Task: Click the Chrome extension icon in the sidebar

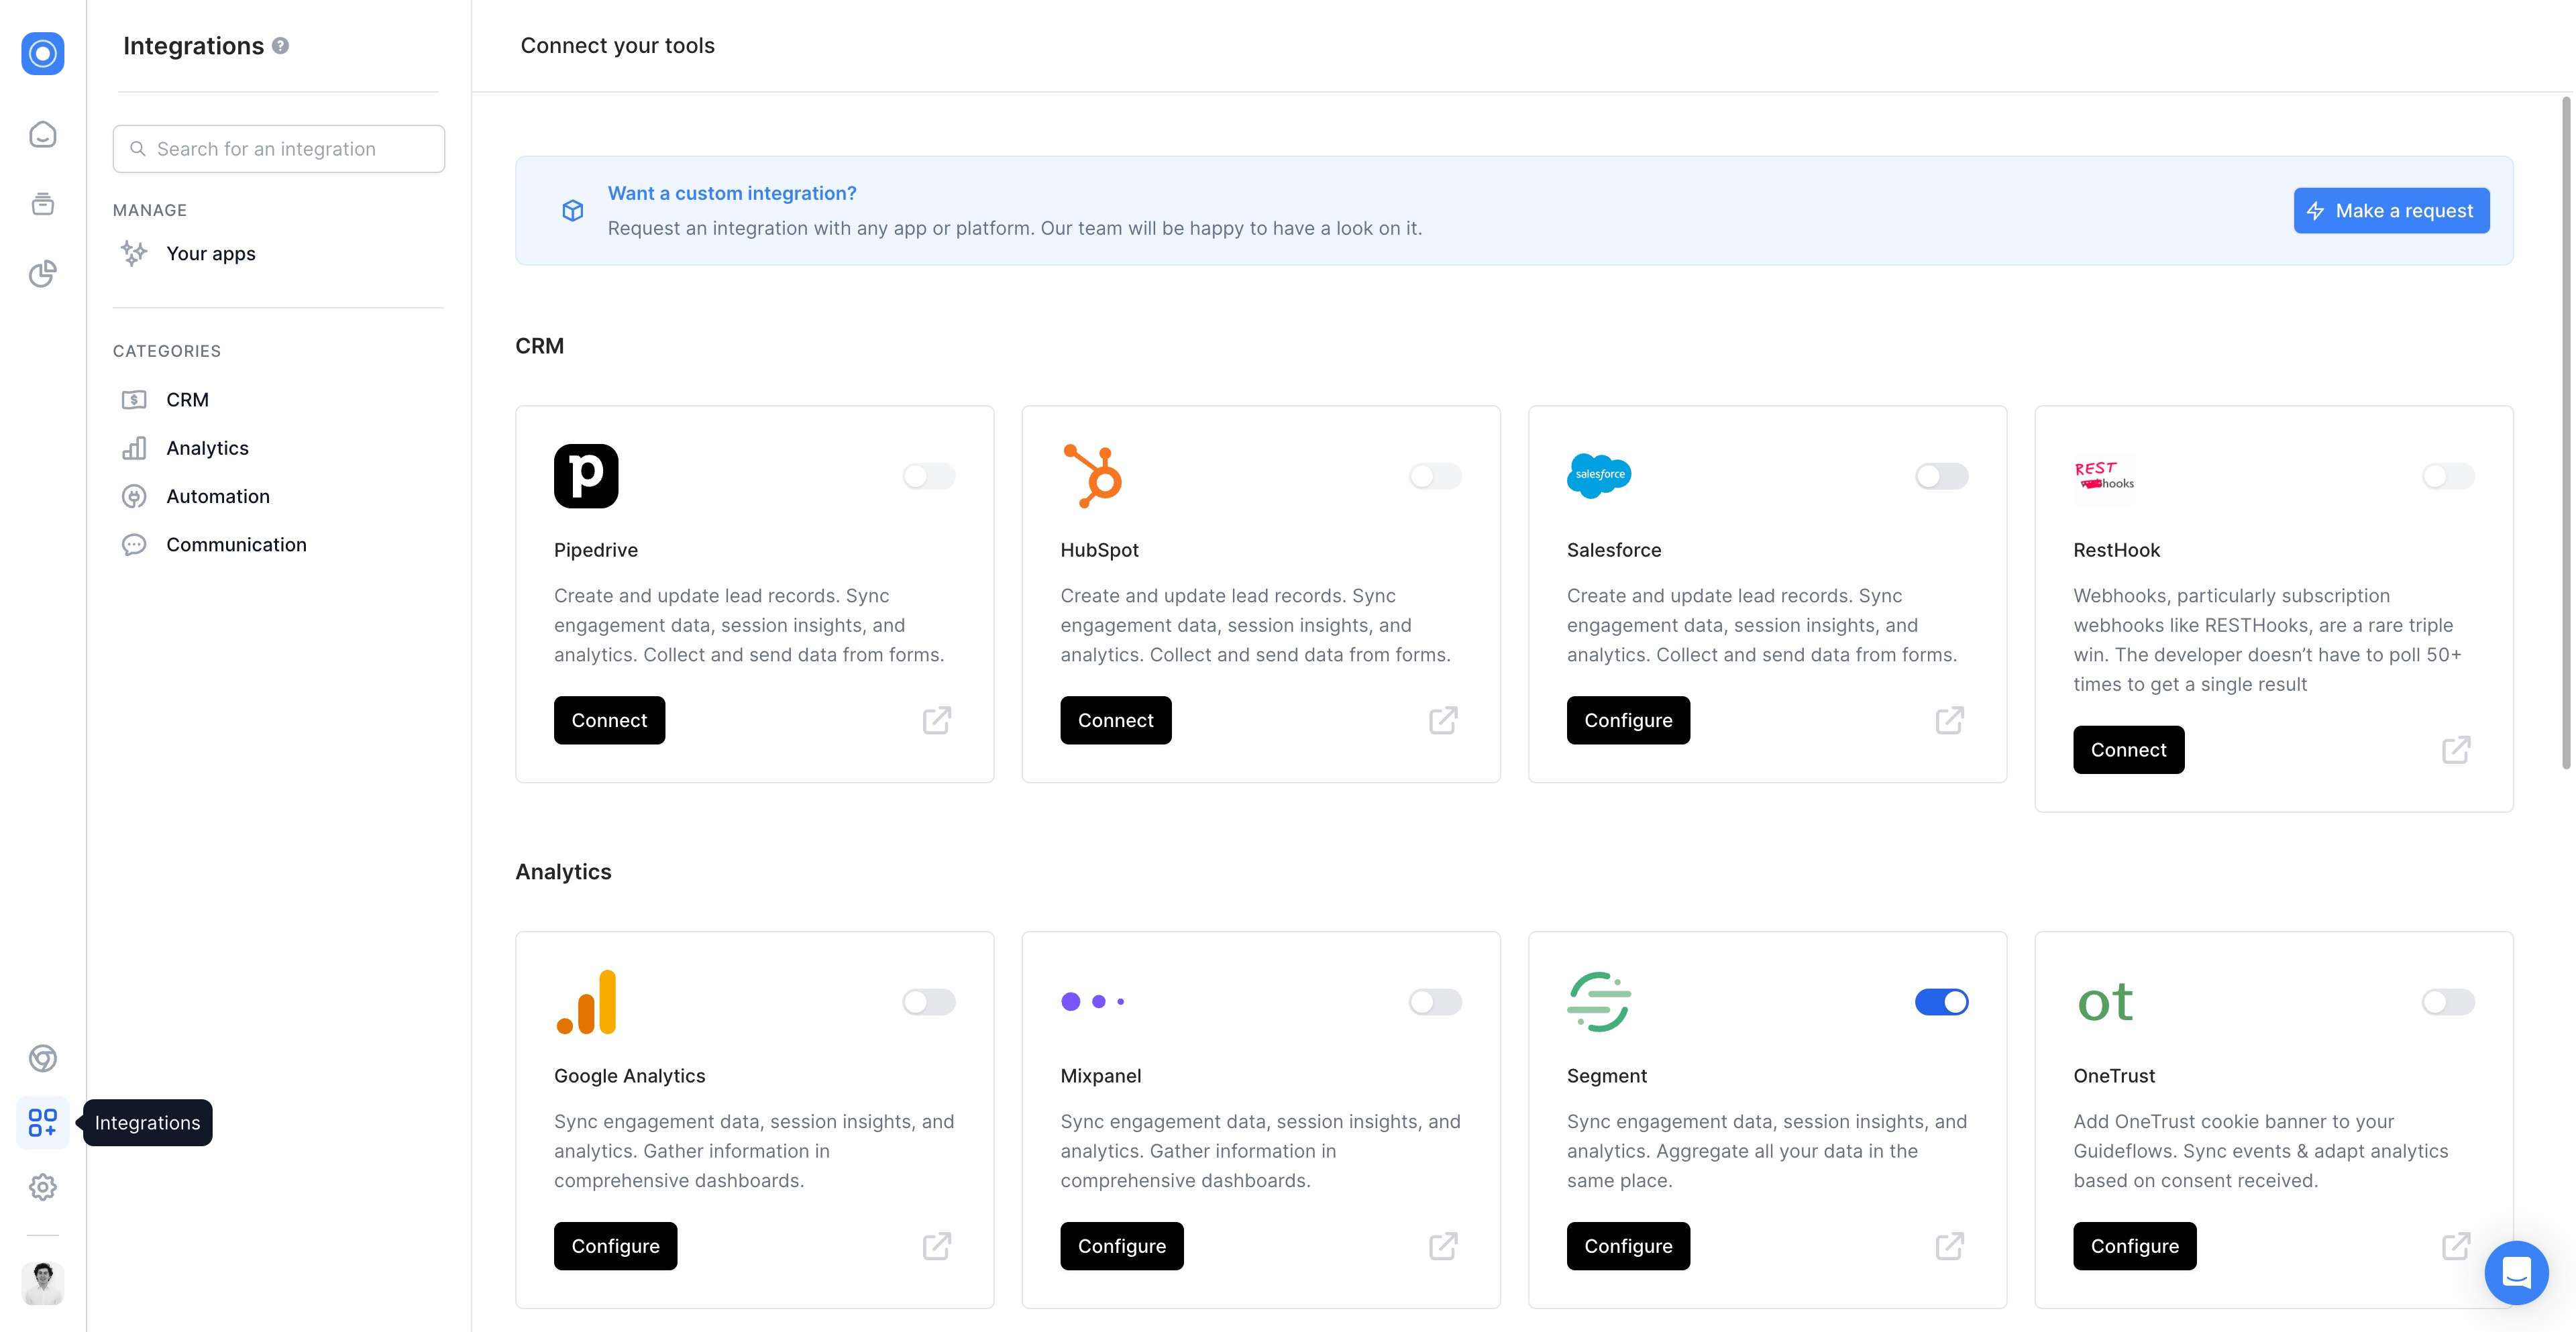Action: click(42, 1059)
